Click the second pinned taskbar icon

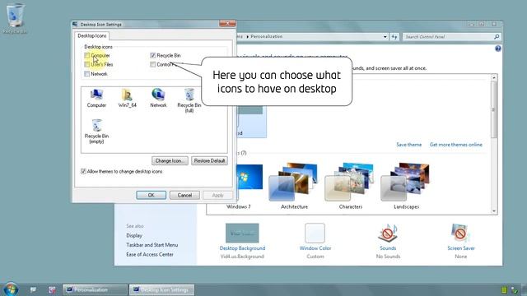pyautogui.click(x=52, y=289)
